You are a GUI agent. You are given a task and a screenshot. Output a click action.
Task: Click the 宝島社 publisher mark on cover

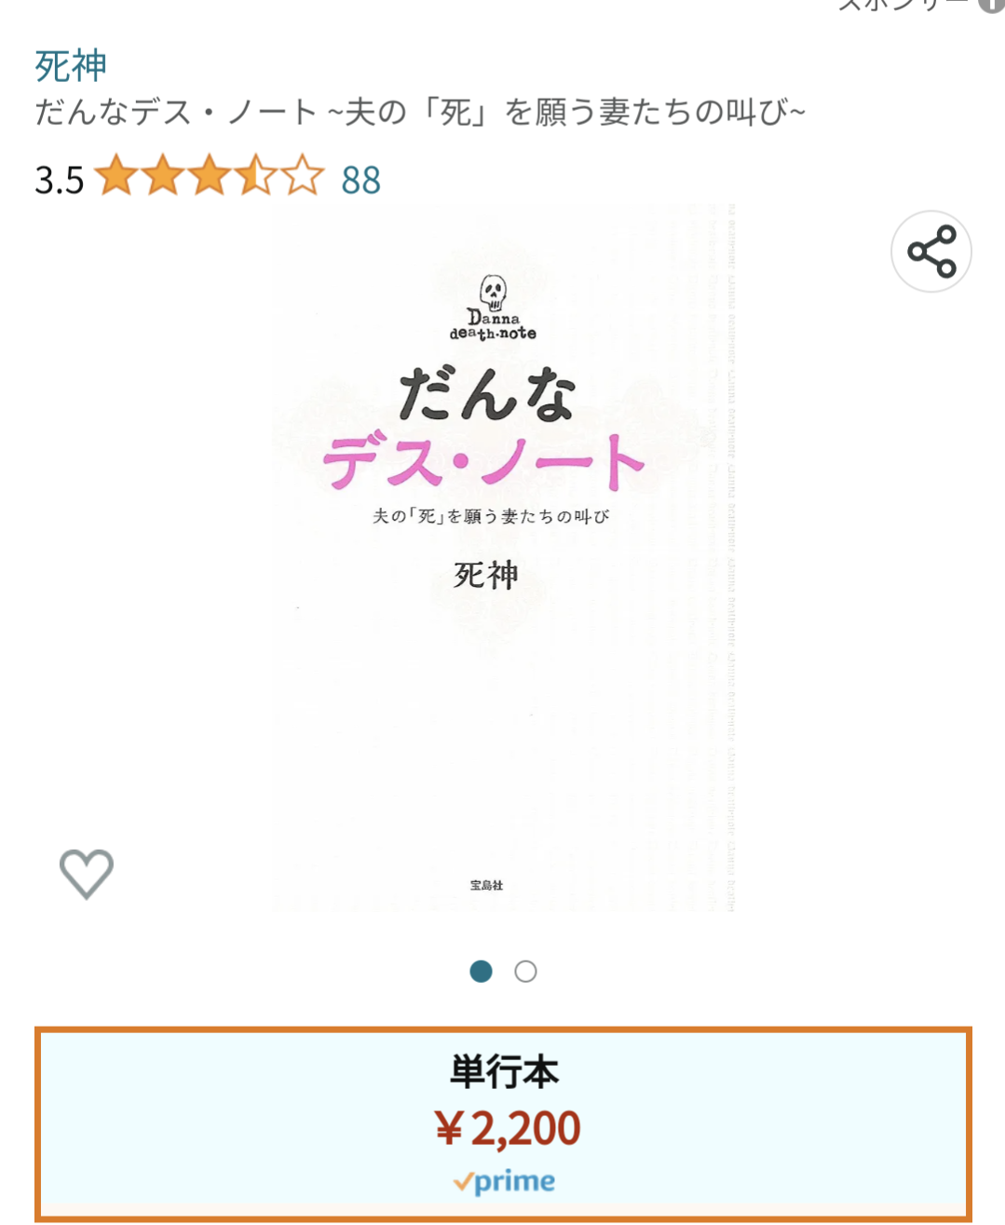[486, 885]
